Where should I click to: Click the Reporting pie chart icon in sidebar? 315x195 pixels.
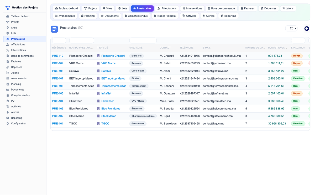[x=8, y=118]
